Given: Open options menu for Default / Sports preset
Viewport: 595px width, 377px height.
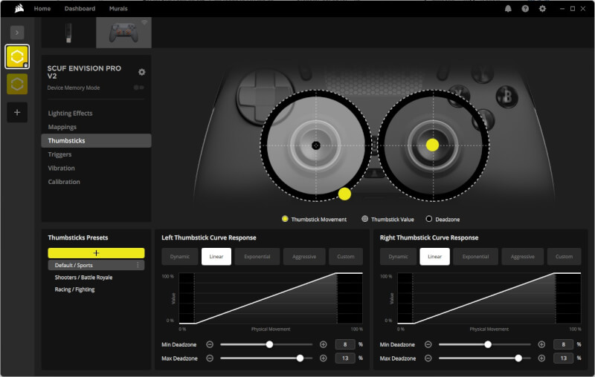Looking at the screenshot, I should (138, 266).
